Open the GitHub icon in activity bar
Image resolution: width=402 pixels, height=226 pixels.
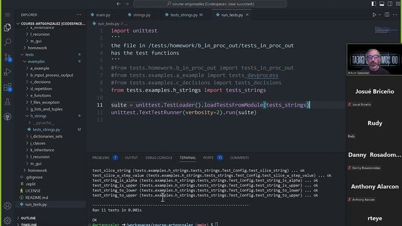click(x=8, y=117)
